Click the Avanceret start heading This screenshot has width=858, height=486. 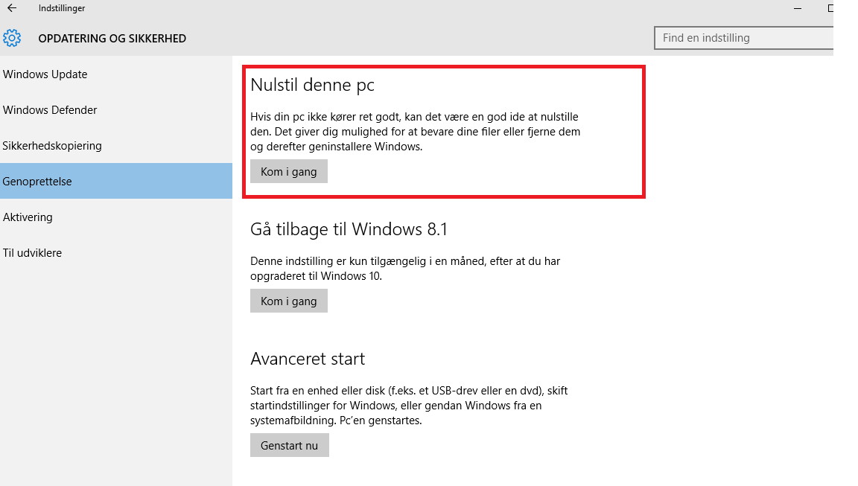click(x=308, y=359)
